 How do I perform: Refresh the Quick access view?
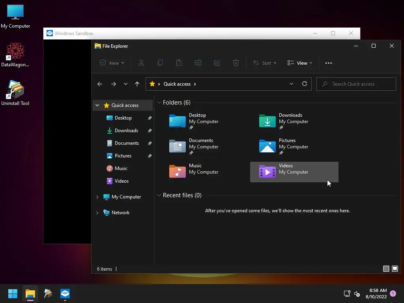click(305, 84)
